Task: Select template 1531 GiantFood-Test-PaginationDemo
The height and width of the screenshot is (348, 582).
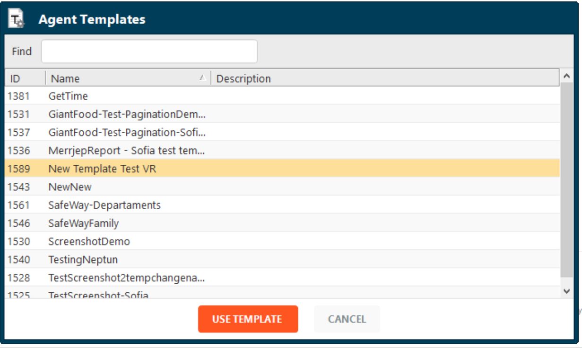Action: [282, 114]
